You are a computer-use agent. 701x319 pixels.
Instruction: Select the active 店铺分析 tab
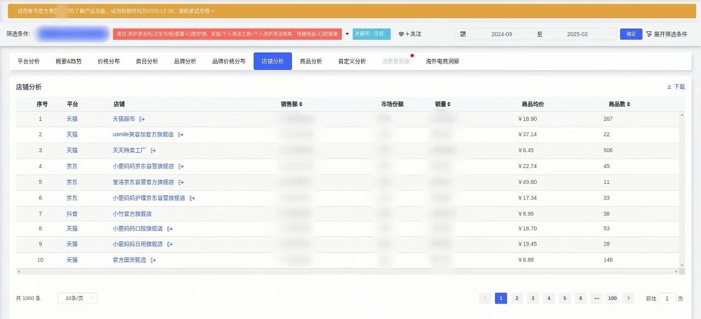click(273, 61)
